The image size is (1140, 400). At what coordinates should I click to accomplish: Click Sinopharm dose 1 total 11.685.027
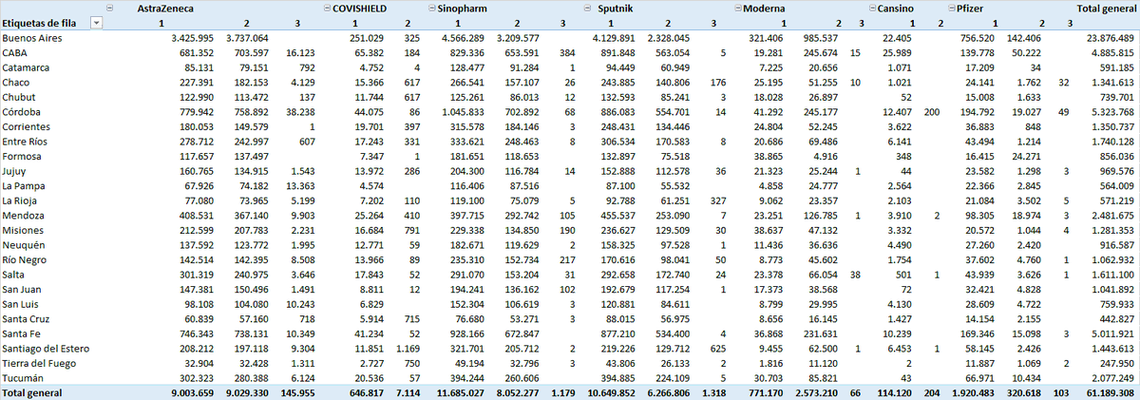[x=459, y=392]
